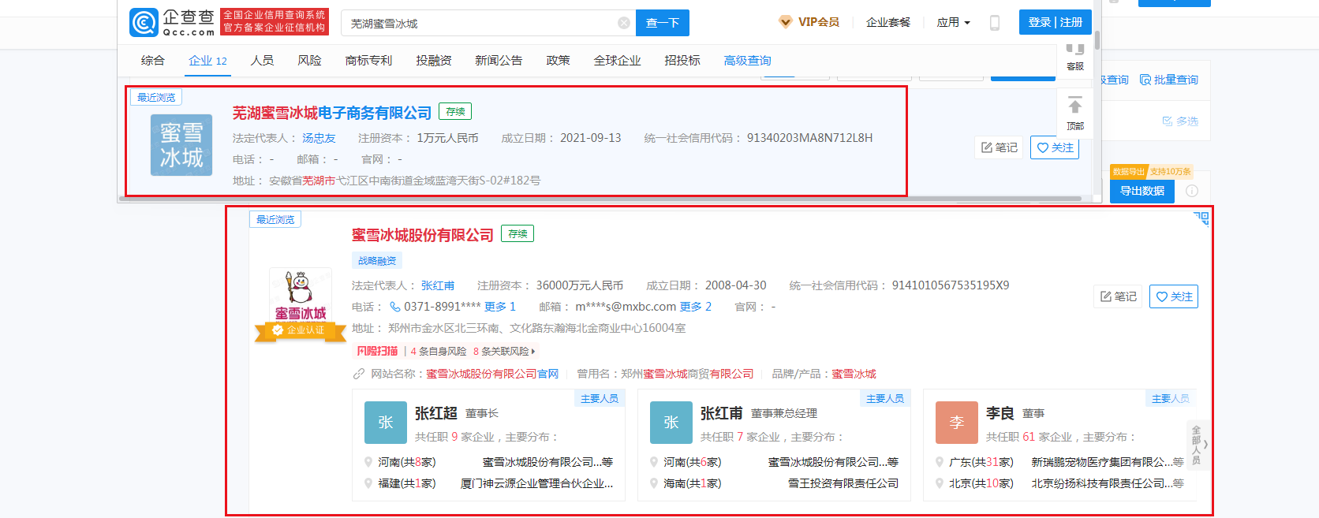Click the 李良 avatar tile
This screenshot has width=1319, height=518.
pos(957,423)
